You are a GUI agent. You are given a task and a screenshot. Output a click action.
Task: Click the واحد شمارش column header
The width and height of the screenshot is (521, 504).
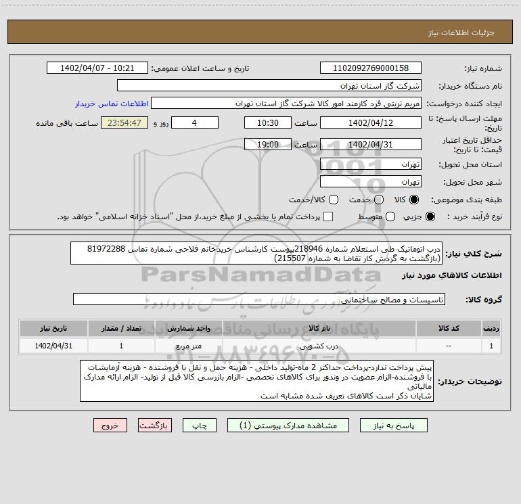(x=188, y=328)
